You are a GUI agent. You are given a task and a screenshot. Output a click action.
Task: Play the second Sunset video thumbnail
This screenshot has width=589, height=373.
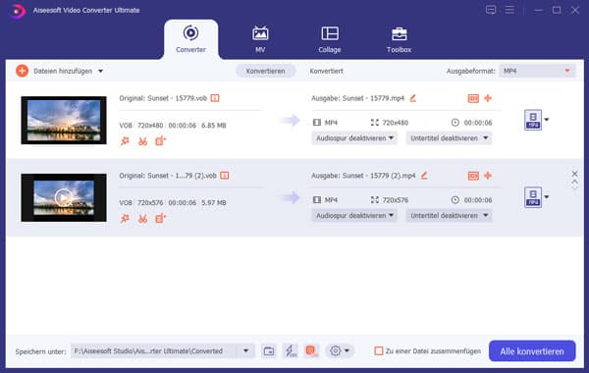(x=64, y=197)
